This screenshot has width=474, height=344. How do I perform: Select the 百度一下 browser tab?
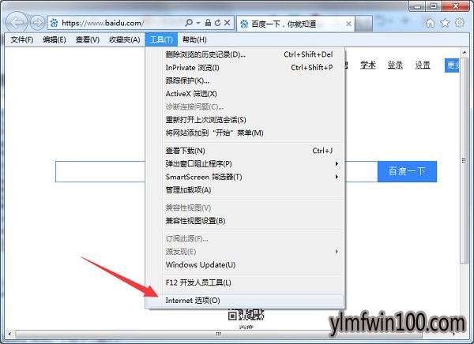coord(295,24)
